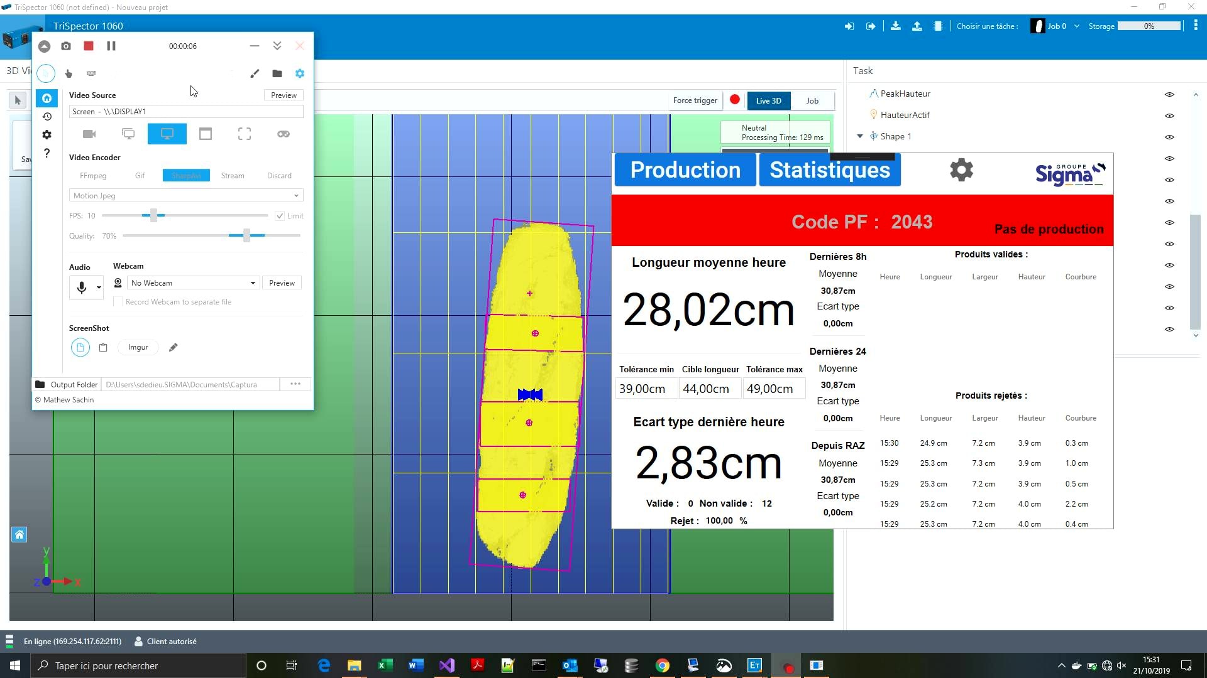Open Captura help question mark
This screenshot has height=678, width=1207.
coord(47,153)
